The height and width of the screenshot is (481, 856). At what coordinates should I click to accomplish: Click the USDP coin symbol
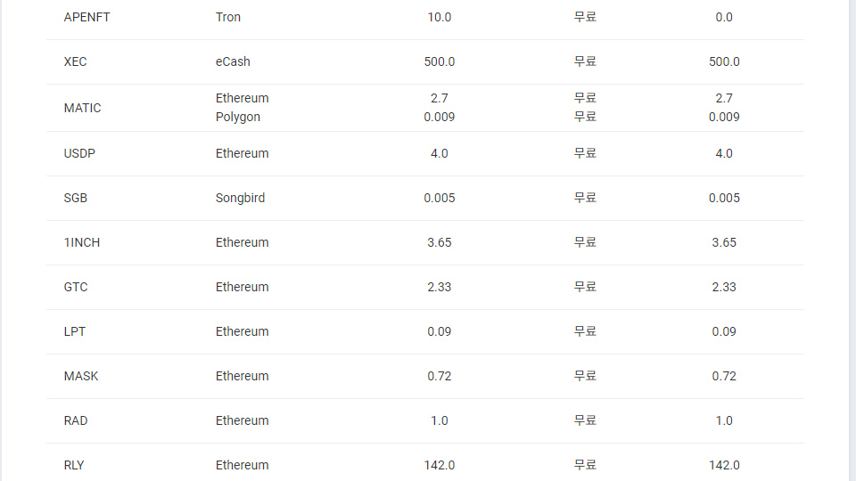tap(79, 153)
